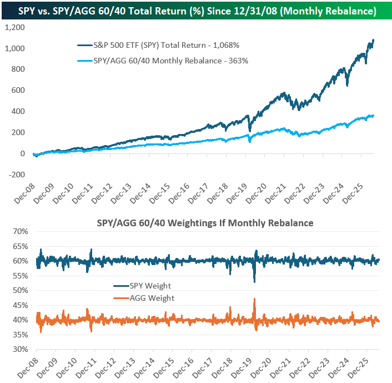Click the 60% y-axis label
Image resolution: width=392 pixels, height=383 pixels.
20,261
